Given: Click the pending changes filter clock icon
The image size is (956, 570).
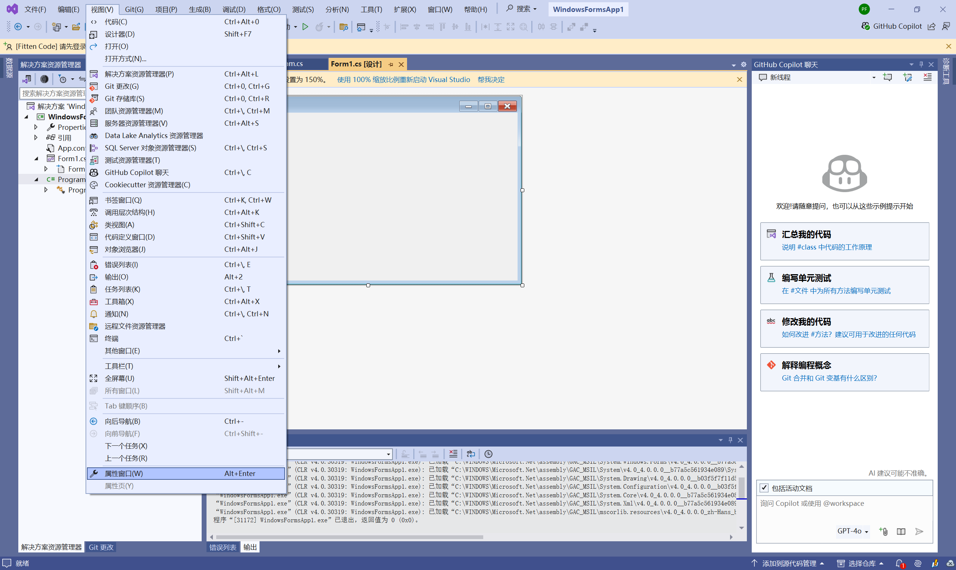Looking at the screenshot, I should coord(62,79).
